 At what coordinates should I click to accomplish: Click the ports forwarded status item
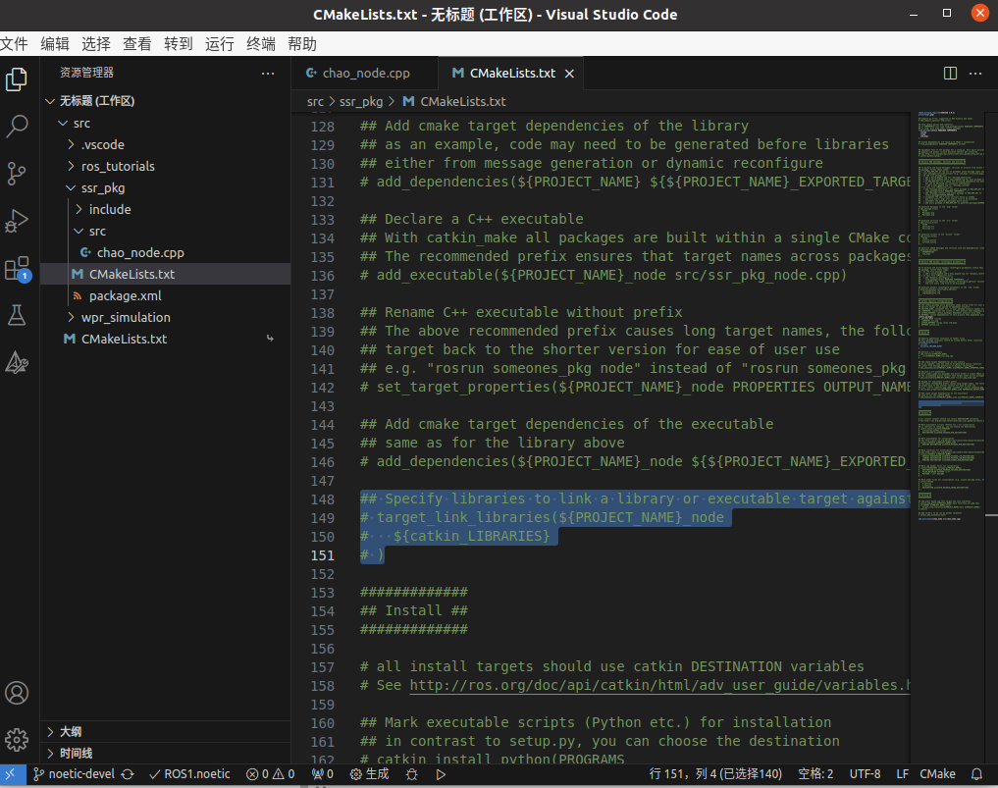(x=323, y=774)
